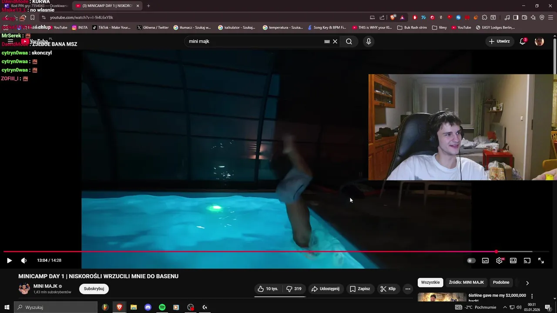Open the Song Key & BPM Fi bookmark

[327, 27]
